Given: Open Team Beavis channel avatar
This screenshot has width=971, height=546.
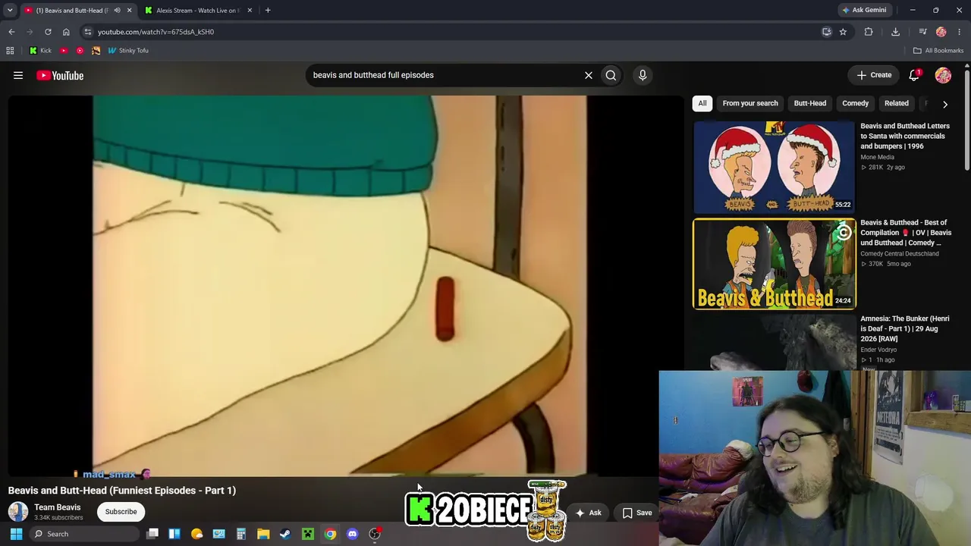Looking at the screenshot, I should pos(18,512).
